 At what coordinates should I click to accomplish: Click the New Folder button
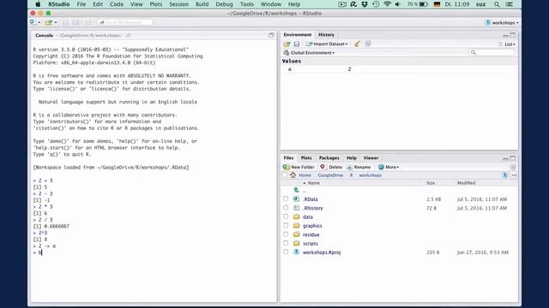coord(299,168)
